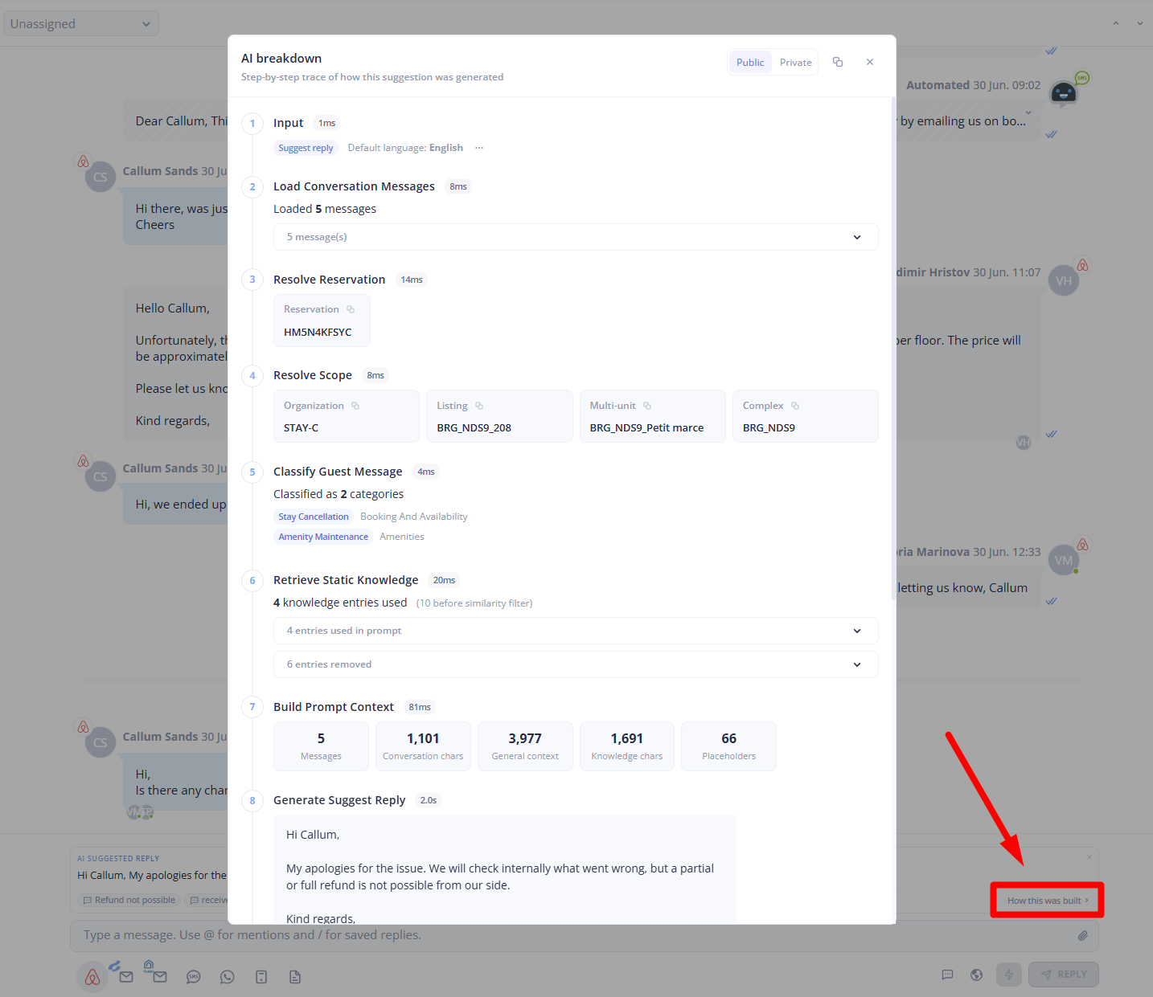
Task: Click the attachment paperclip icon
Action: click(x=1083, y=935)
